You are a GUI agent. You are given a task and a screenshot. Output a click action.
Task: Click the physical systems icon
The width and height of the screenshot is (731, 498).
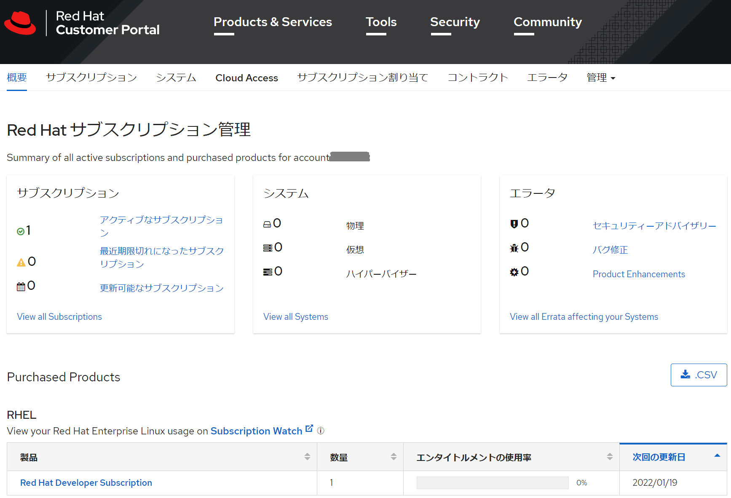pyautogui.click(x=267, y=224)
